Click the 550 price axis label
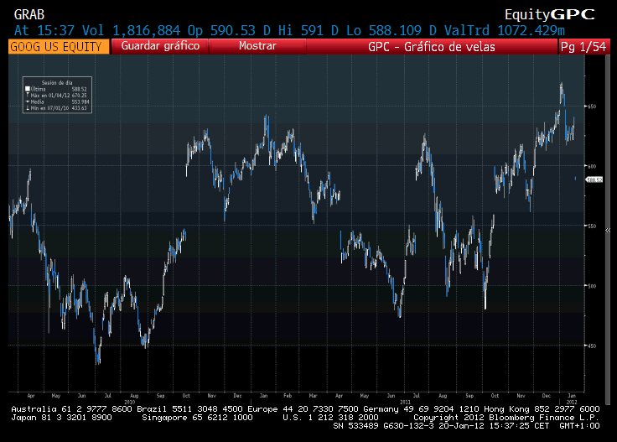 click(x=592, y=226)
